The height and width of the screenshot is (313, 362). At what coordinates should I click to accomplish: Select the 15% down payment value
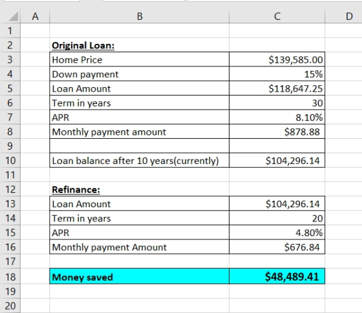pyautogui.click(x=277, y=74)
